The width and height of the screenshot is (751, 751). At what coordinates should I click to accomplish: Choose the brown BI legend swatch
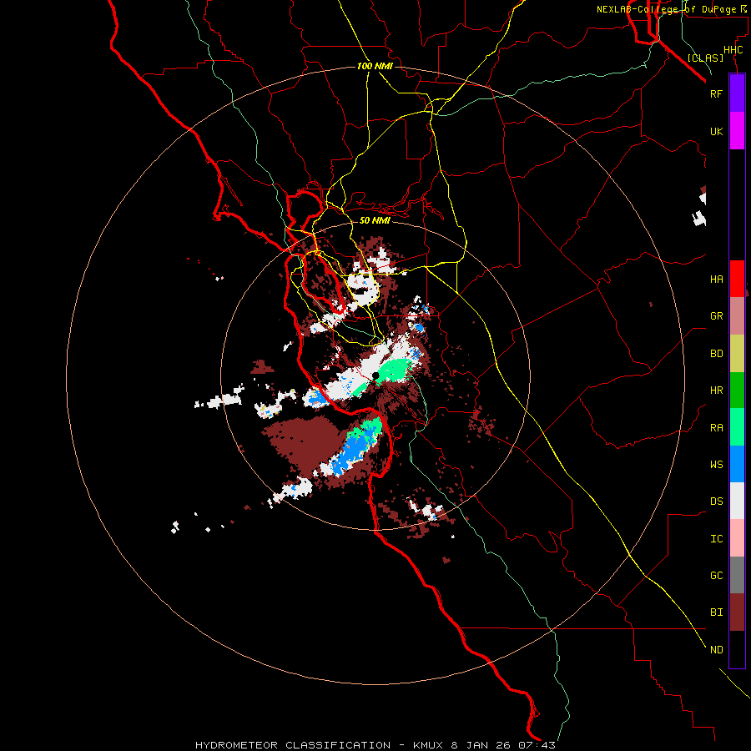point(737,612)
